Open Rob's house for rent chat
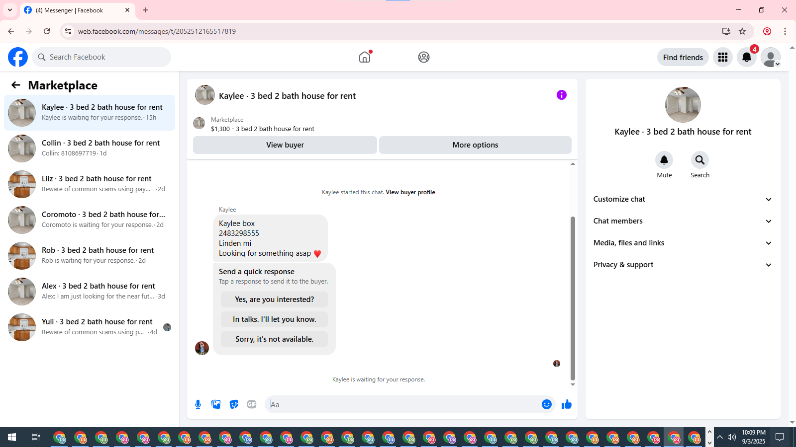Viewport: 796px width, 447px height. [x=90, y=256]
